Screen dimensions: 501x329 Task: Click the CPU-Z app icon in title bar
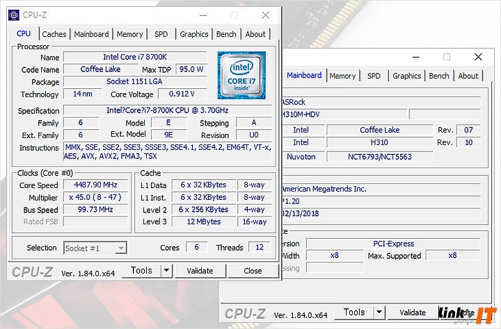coord(14,15)
